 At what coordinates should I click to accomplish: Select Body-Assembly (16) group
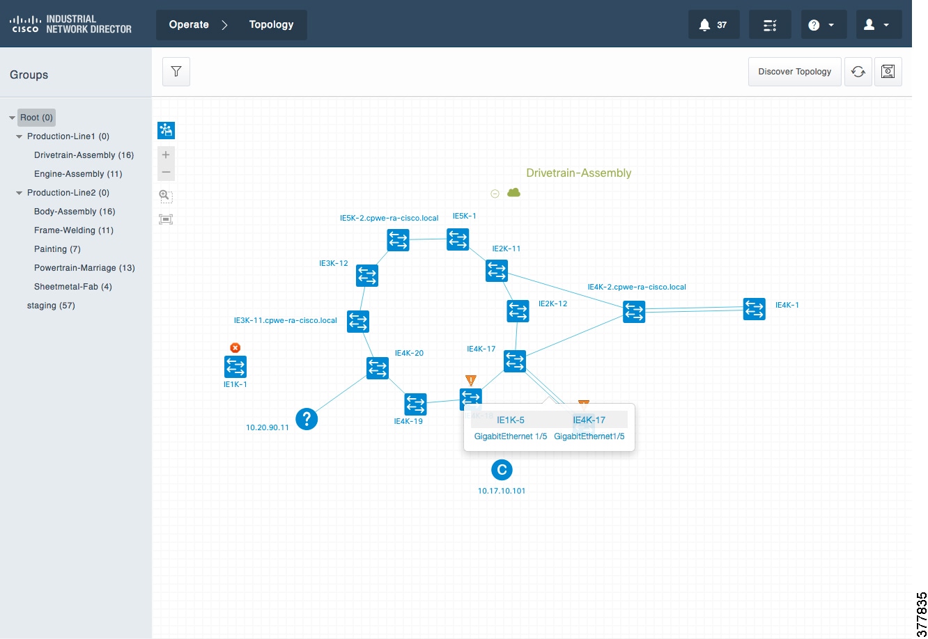pyautogui.click(x=75, y=212)
